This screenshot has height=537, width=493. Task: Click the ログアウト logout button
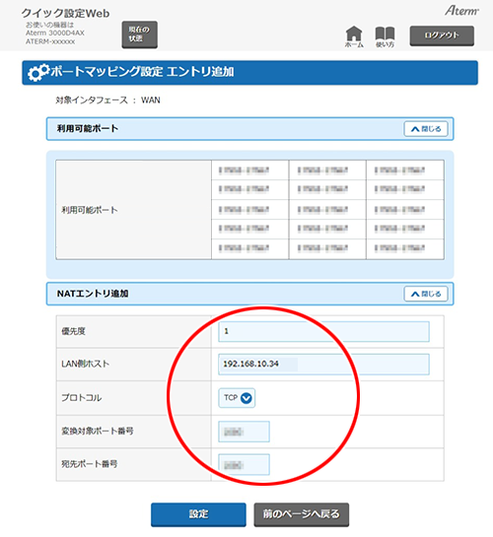tap(442, 35)
